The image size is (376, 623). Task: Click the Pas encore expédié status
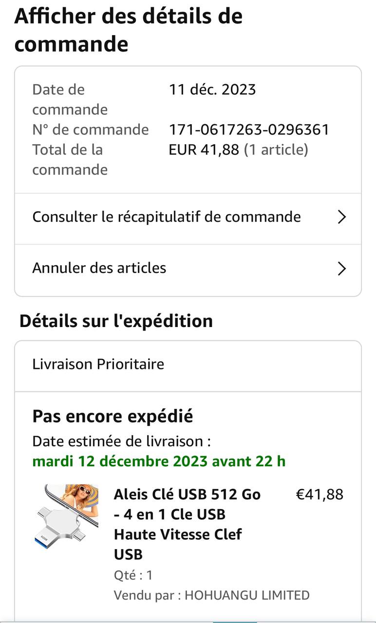click(113, 417)
